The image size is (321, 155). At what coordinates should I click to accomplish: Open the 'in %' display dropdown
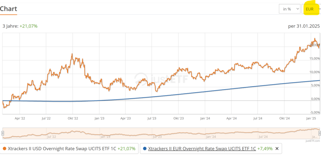[290, 9]
